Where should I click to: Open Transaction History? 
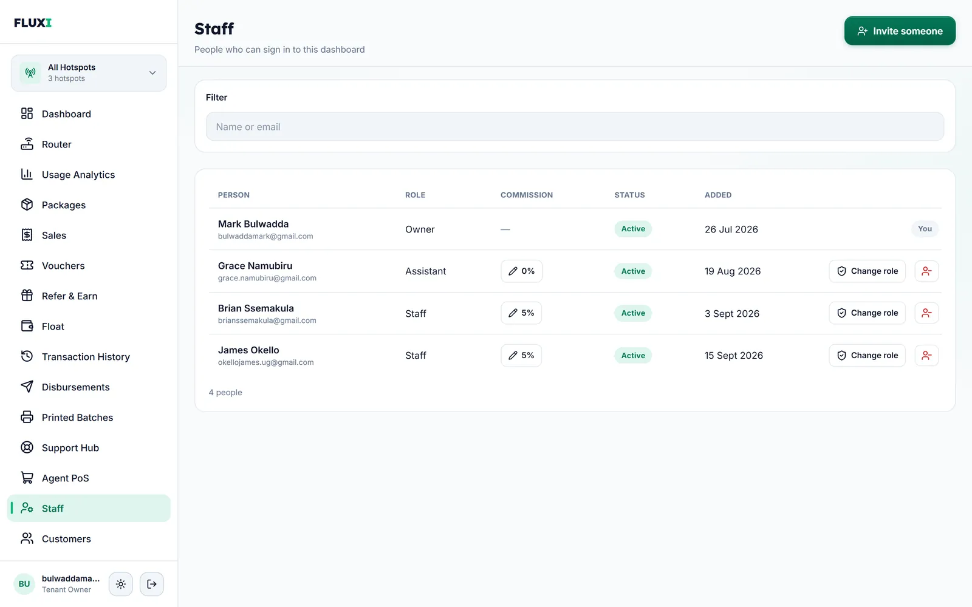click(x=89, y=357)
